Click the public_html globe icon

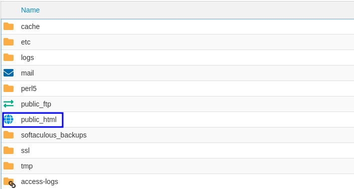tap(9, 119)
